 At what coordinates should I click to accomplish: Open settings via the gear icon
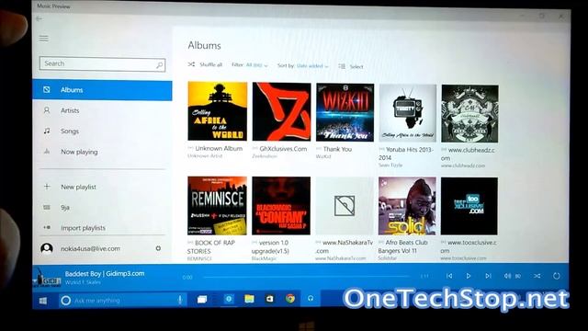point(158,248)
